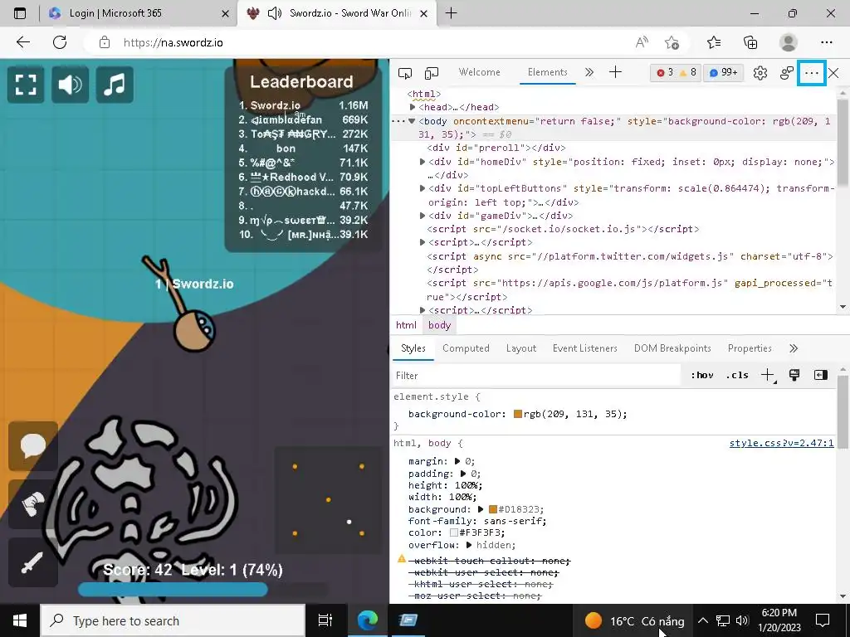This screenshot has width=850, height=637.
Task: Open the Properties pane tab
Action: tap(750, 348)
